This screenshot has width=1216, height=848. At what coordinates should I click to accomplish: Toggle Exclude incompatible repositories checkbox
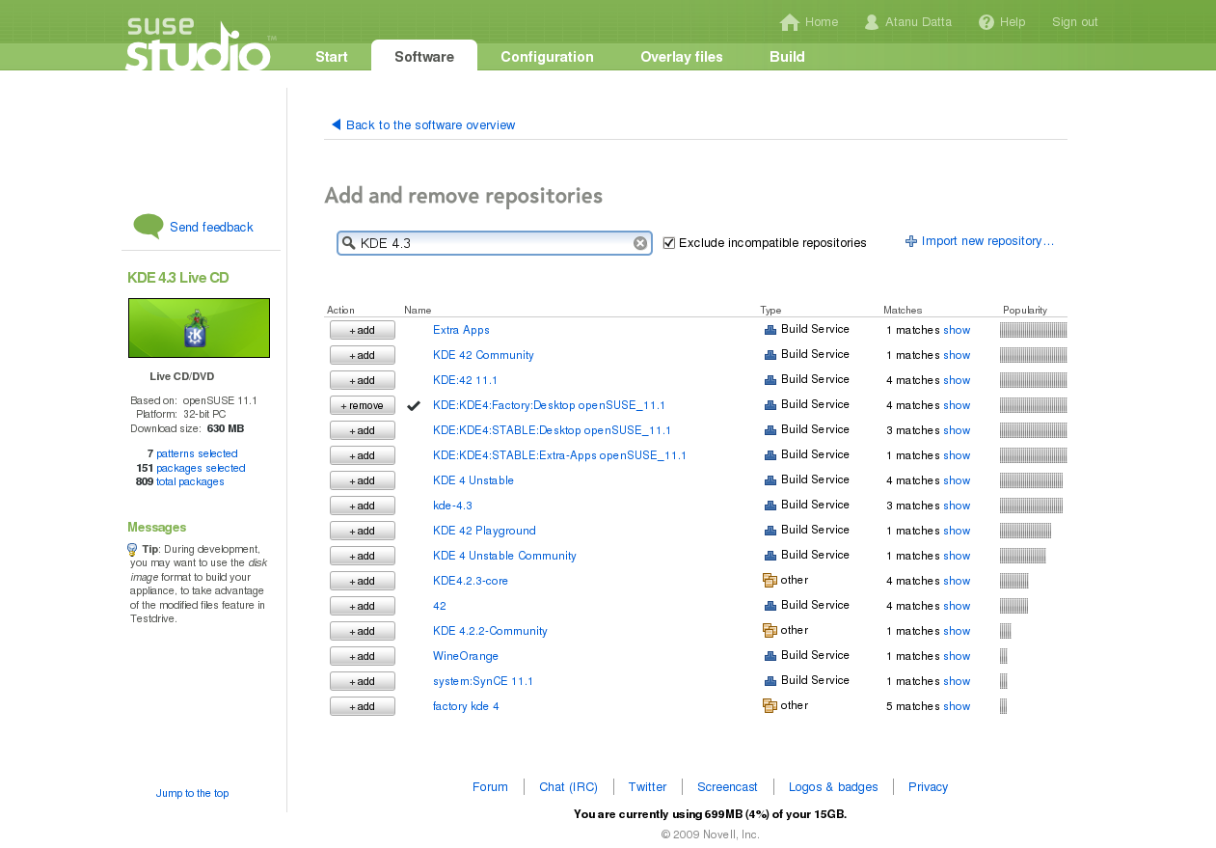point(669,243)
